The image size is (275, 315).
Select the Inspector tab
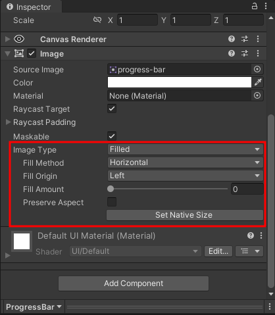(x=31, y=7)
